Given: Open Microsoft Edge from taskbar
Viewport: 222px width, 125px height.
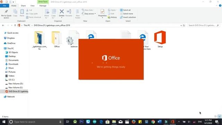Looking at the screenshot, I should coord(101,122).
